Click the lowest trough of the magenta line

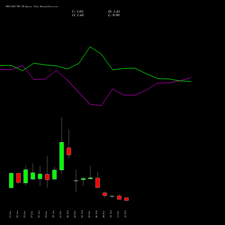[x=101, y=105]
